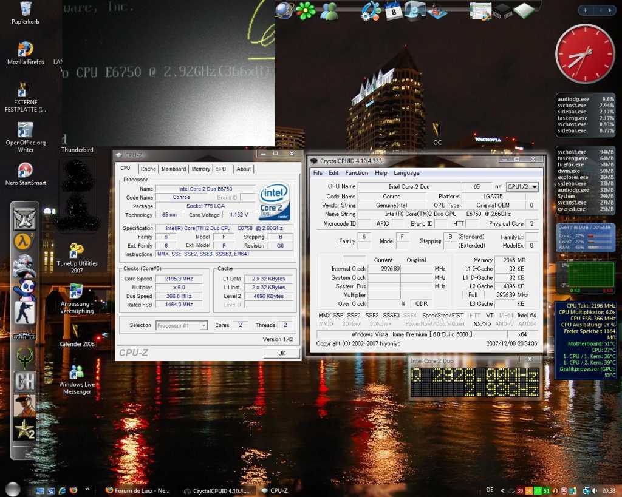Click the OK button in CPU-Z
The height and width of the screenshot is (497, 622).
pos(282,353)
